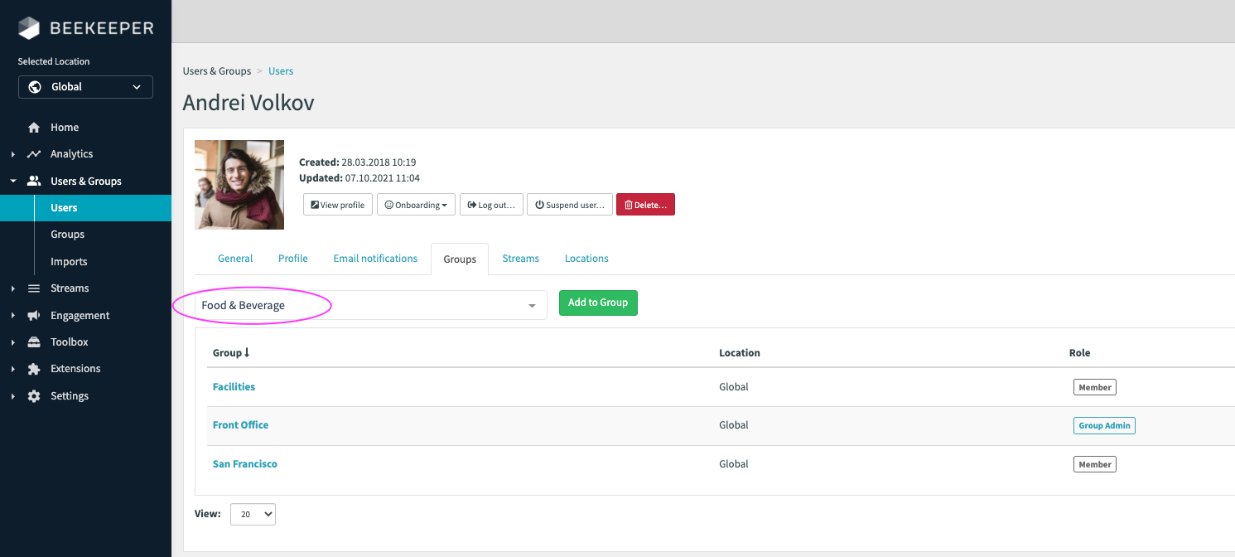Expand the Analytics sidebar section
The height and width of the screenshot is (557, 1235).
(x=12, y=153)
